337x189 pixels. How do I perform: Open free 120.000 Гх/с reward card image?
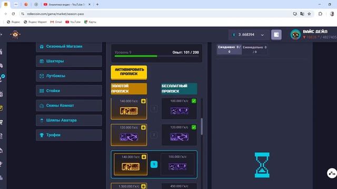pyautogui.click(x=179, y=137)
